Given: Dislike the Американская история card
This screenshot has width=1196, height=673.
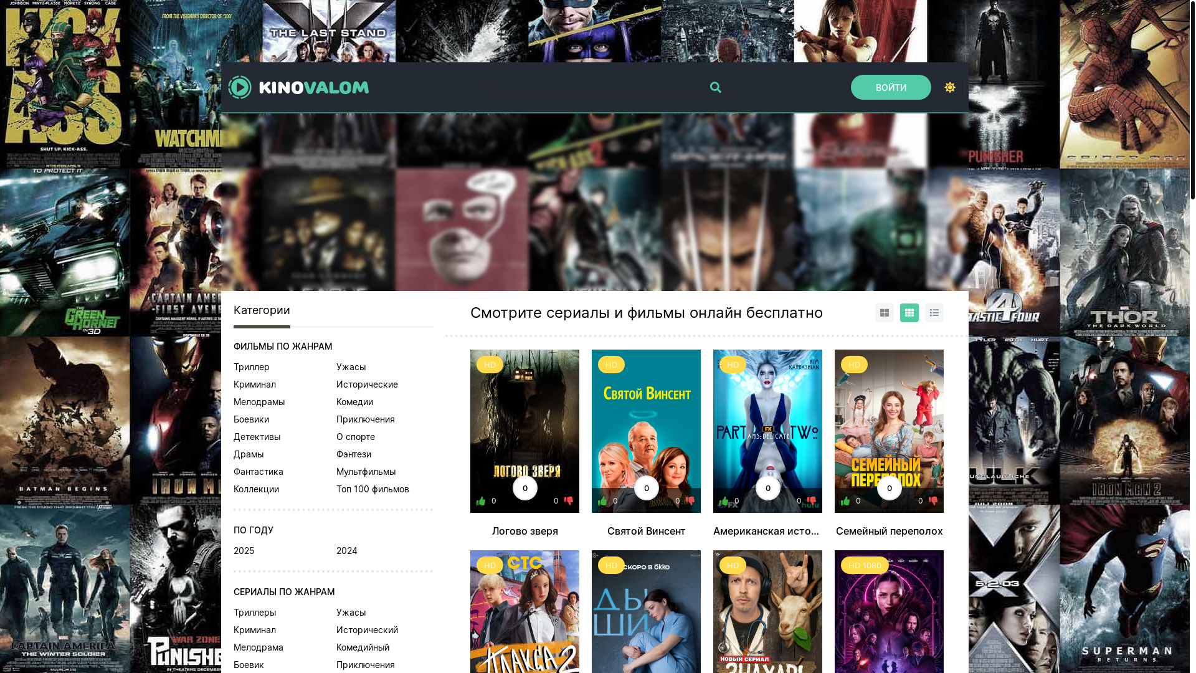Looking at the screenshot, I should pos(811,501).
